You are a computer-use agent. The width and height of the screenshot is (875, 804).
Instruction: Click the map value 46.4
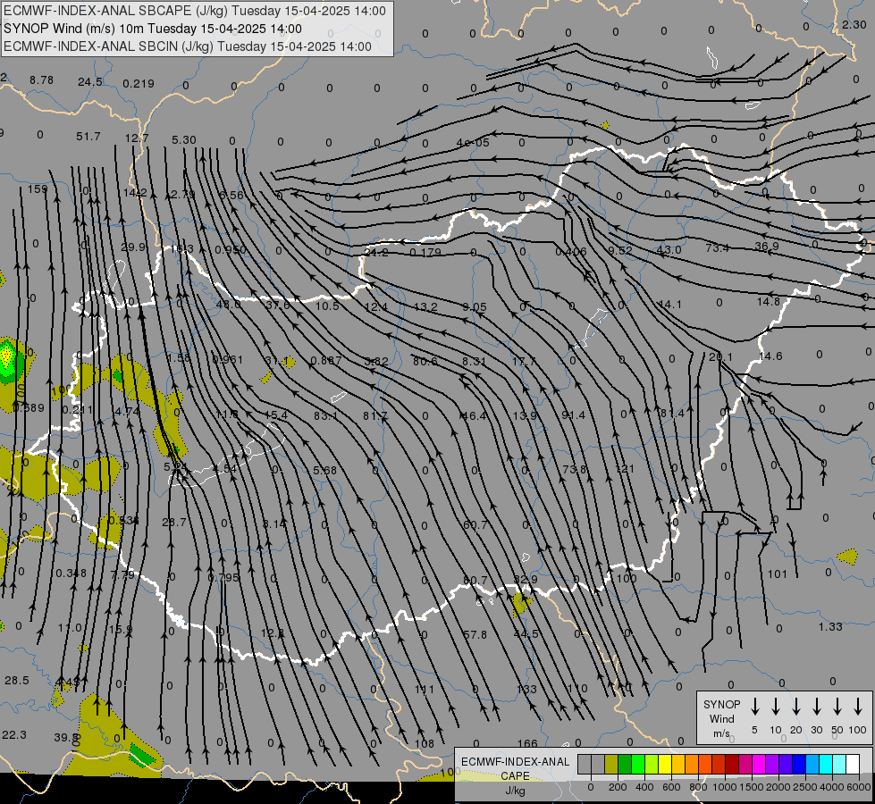pos(473,415)
